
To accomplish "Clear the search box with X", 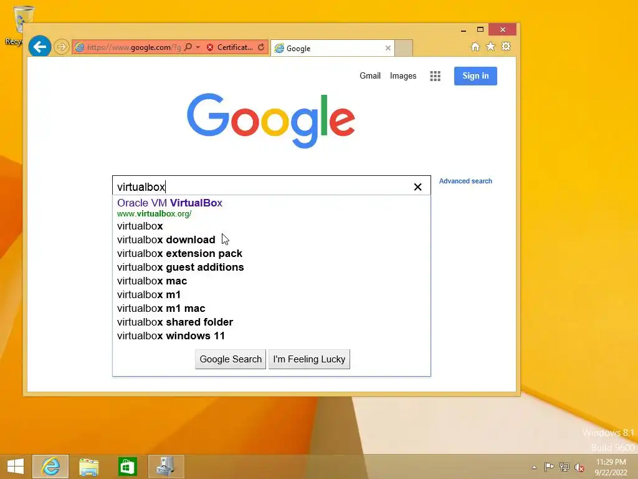I will click(417, 187).
